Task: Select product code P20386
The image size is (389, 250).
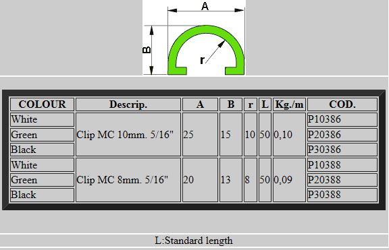Action: point(324,135)
